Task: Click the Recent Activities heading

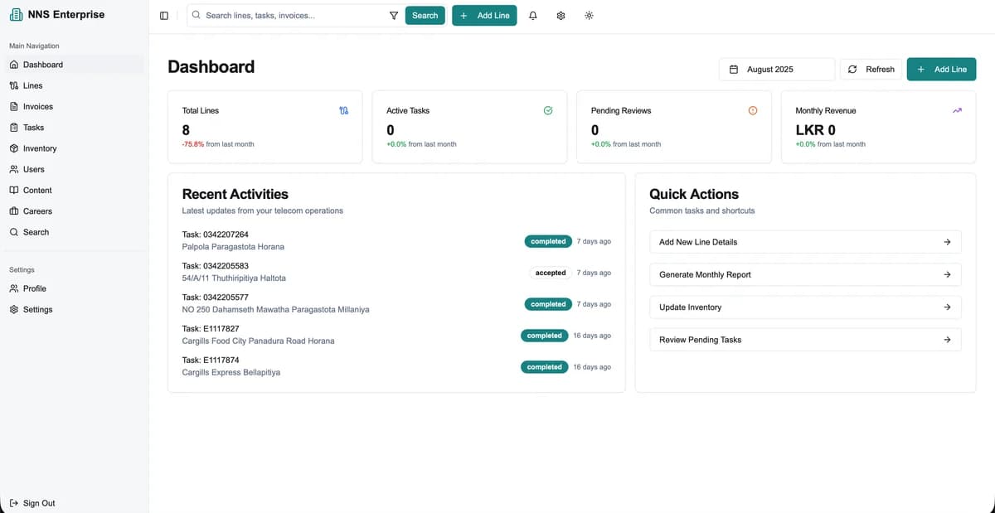Action: pyautogui.click(x=235, y=194)
